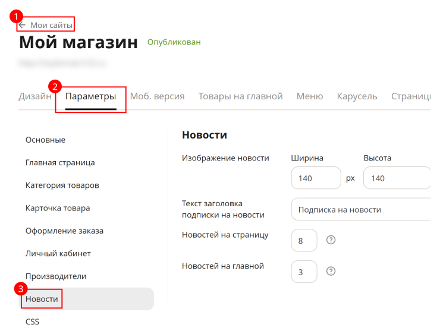Open help icon for Новостей на главной
Image resolution: width=440 pixels, height=334 pixels.
coord(331,271)
